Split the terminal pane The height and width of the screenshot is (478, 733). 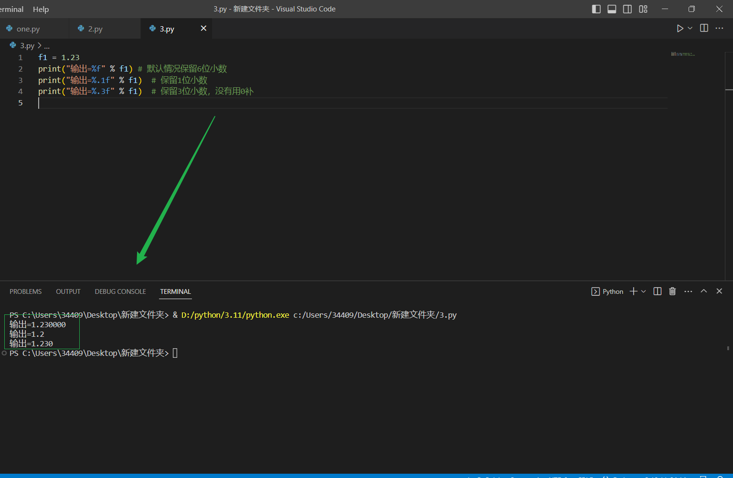(658, 291)
